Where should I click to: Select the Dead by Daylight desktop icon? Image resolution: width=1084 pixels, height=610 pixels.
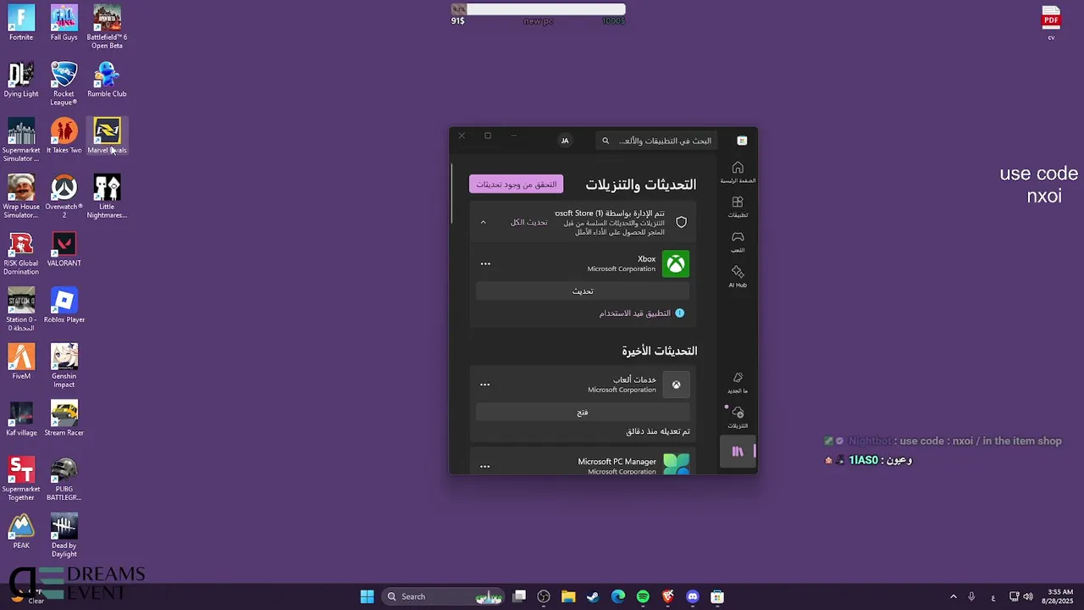pos(64,535)
